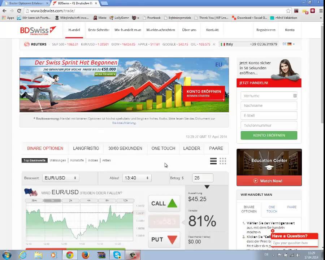Click the page vertical scrollbar
Viewport: 325px width, 260px height.
click(x=323, y=75)
